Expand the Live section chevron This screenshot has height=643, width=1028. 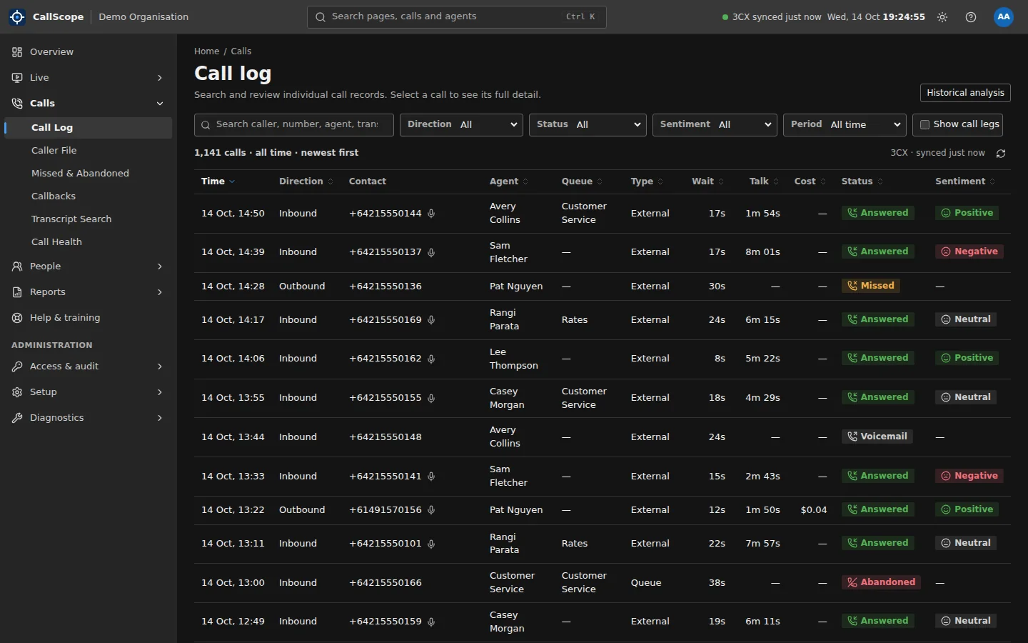click(x=160, y=78)
